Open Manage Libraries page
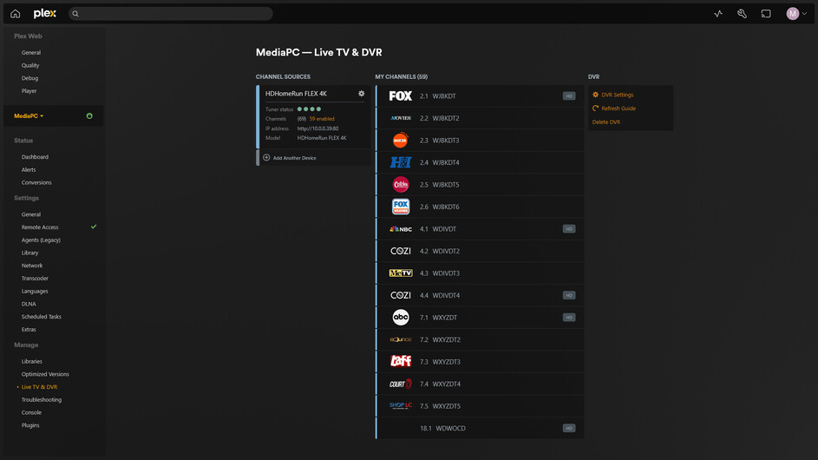 pyautogui.click(x=32, y=361)
